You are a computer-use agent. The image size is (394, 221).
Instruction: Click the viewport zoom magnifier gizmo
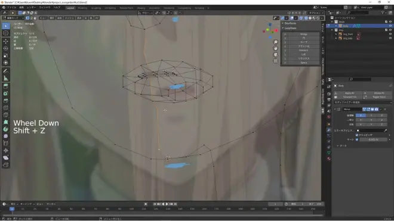pyautogui.click(x=276, y=42)
